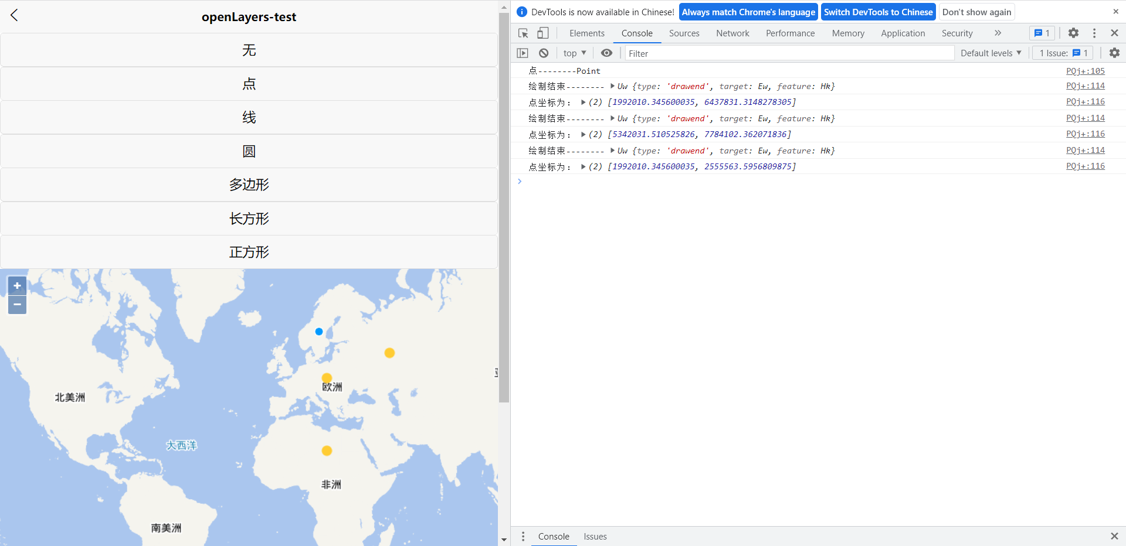Open the DevTools customize menu
Screen dimensions: 1126x546
[1094, 33]
